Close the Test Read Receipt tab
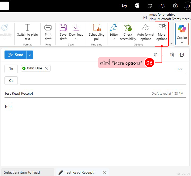This screenshot has width=191, height=176. tap(105, 173)
